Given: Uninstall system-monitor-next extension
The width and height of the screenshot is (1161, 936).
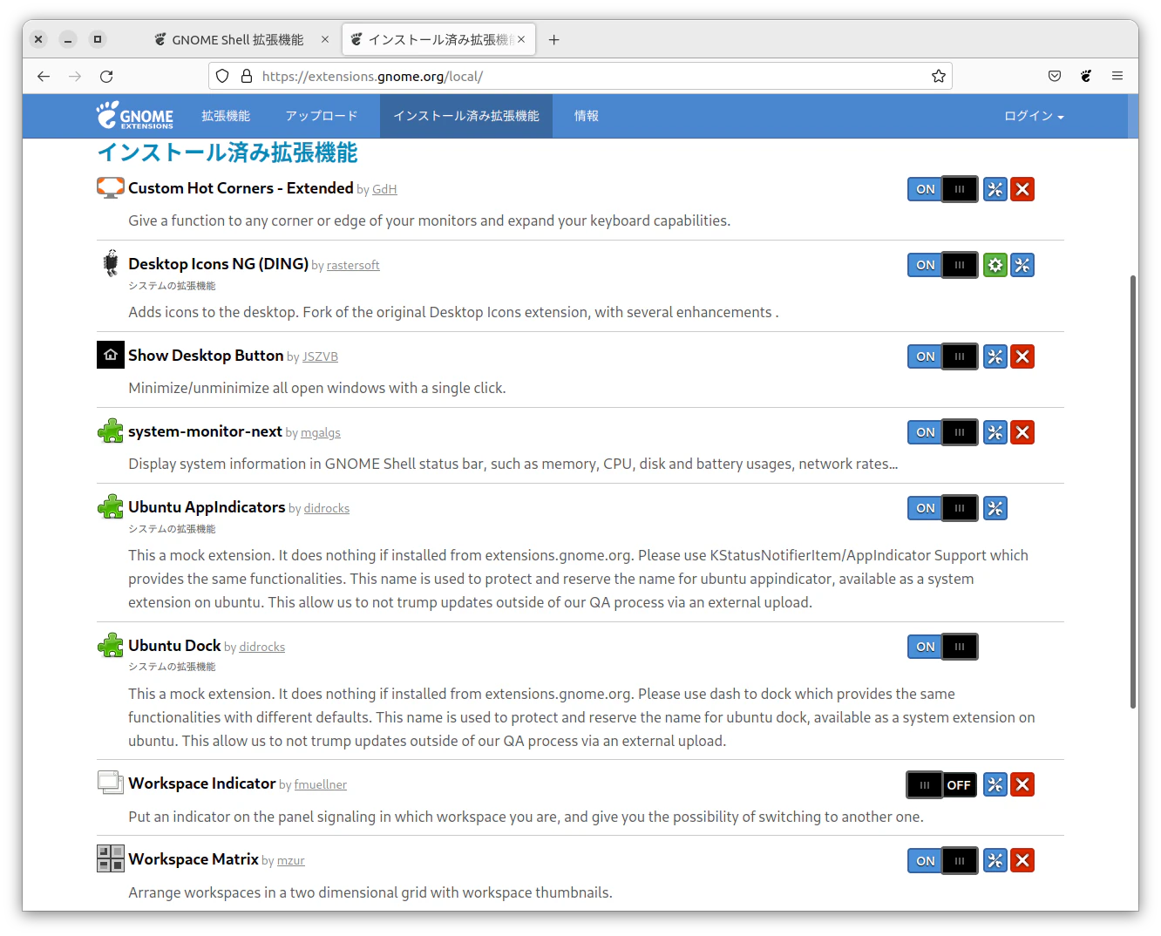Looking at the screenshot, I should tap(1022, 432).
